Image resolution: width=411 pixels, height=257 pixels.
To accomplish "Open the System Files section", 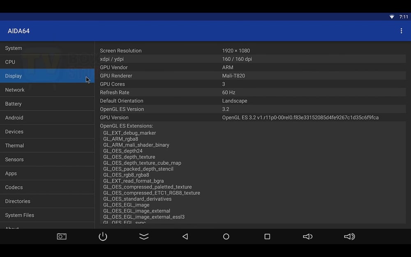I will coord(47,215).
